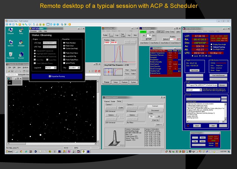The image size is (237, 169).
Task: Click the Sync Scope button in ACP
Action: [194, 70]
